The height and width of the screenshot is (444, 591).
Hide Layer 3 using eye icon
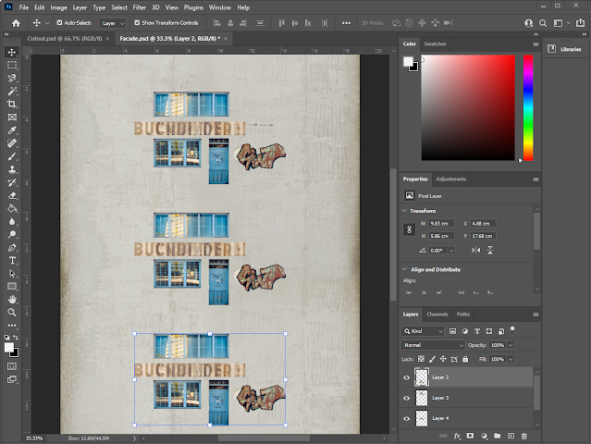(x=407, y=398)
